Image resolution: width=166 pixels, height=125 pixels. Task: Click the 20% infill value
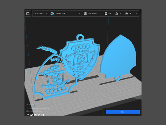[x=110, y=14]
